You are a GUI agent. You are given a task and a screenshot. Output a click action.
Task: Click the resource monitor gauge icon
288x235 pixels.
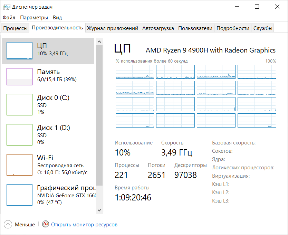click(46, 224)
